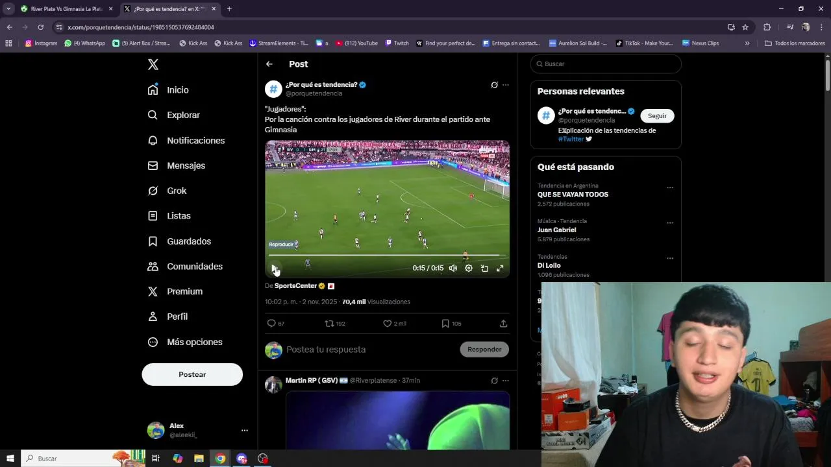The width and height of the screenshot is (831, 467).
Task: Open Guardados bookmarks in sidebar
Action: tap(180, 241)
